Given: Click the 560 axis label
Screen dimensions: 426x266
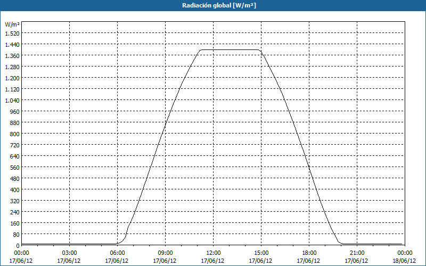Looking at the screenshot, I should [15, 168].
